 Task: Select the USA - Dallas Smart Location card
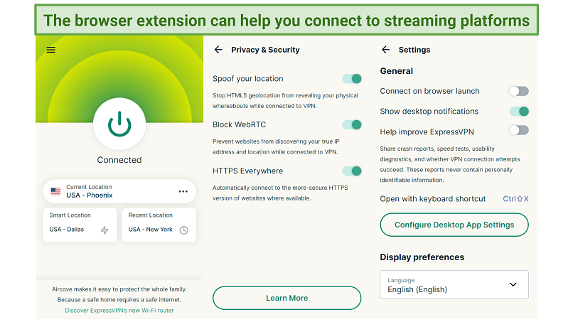(80, 225)
